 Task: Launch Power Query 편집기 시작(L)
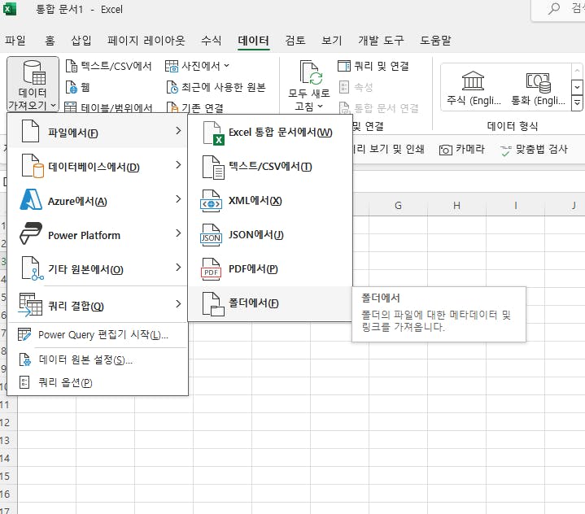pyautogui.click(x=97, y=334)
